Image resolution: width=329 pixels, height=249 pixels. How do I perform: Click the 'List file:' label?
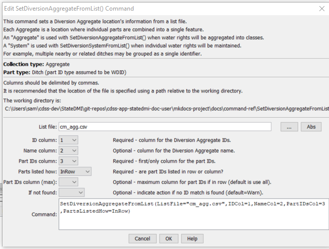point(48,127)
